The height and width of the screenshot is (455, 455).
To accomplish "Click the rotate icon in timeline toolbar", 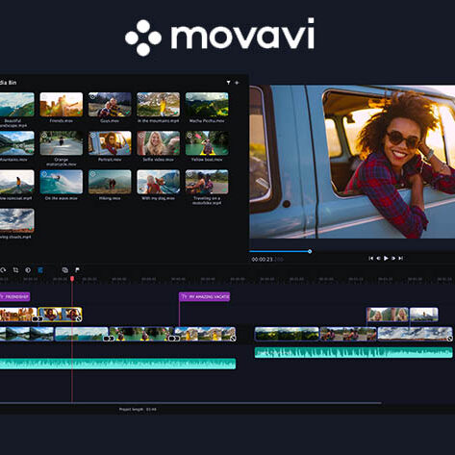I will tap(3, 270).
